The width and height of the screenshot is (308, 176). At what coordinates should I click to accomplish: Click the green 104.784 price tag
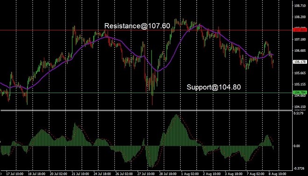click(x=300, y=92)
